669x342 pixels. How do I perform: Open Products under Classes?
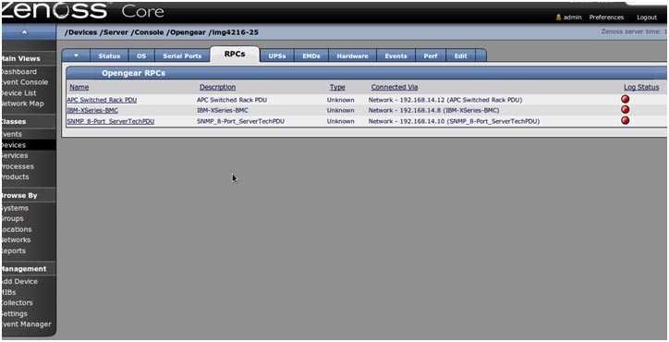[x=15, y=177]
